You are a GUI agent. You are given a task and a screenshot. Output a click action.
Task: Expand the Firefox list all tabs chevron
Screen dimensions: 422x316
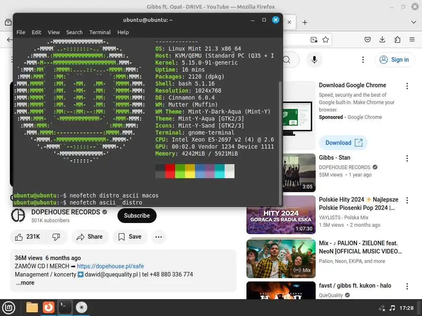tap(414, 22)
